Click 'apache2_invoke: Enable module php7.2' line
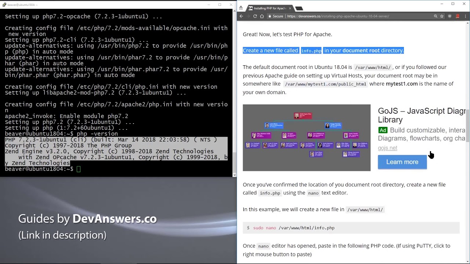Image resolution: width=470 pixels, height=264 pixels. click(x=66, y=116)
